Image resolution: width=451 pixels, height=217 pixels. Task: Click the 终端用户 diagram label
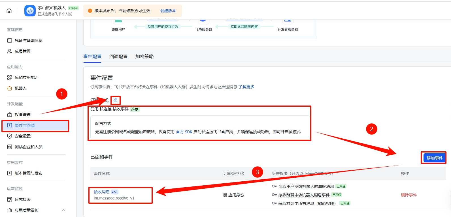click(x=118, y=29)
